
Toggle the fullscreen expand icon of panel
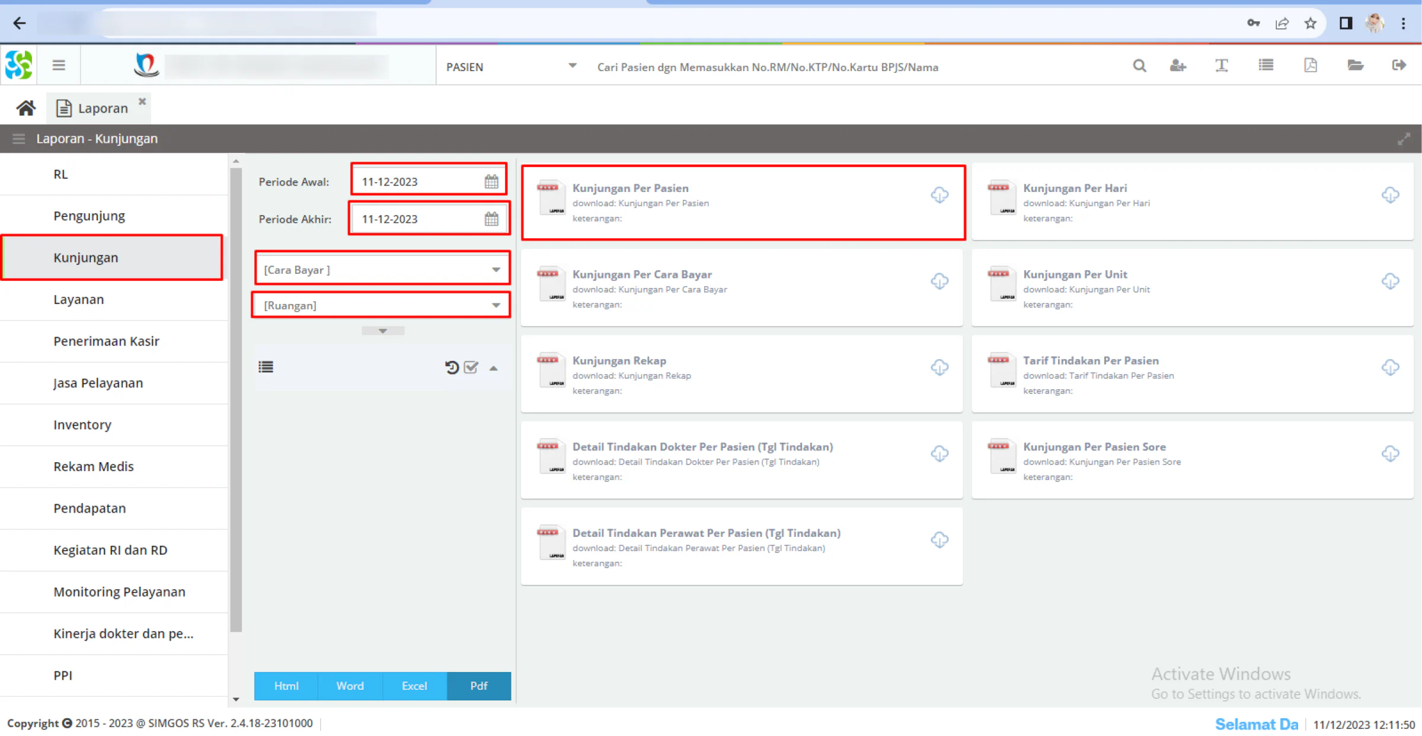click(x=1404, y=139)
